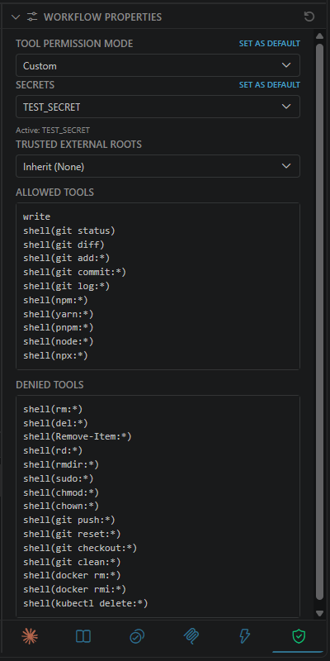
Task: Click 'shell(kubectl delete:*)' entry
Action: point(86,603)
